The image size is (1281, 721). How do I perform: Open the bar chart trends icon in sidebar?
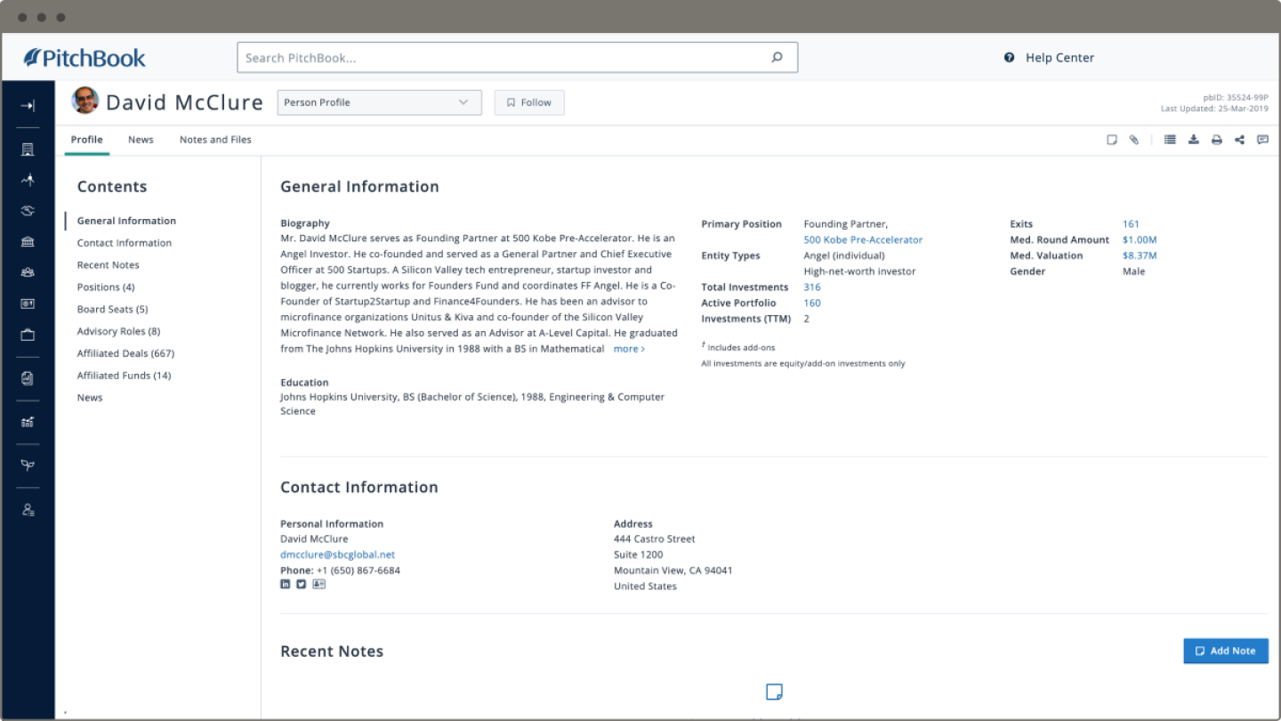[x=28, y=422]
